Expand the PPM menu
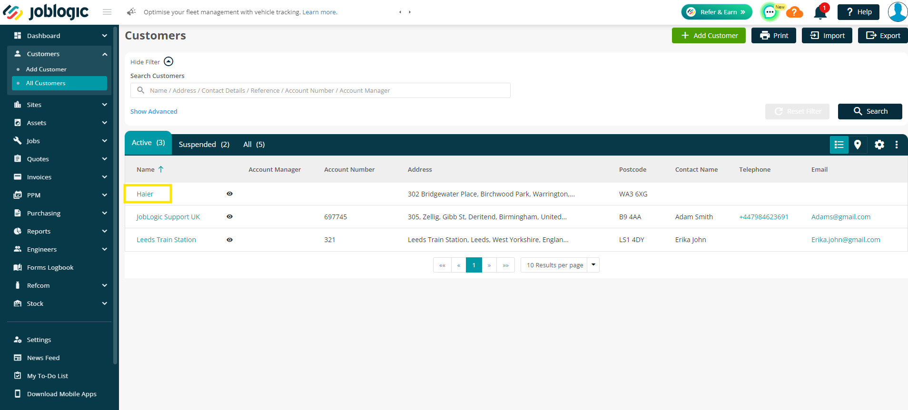 [104, 195]
